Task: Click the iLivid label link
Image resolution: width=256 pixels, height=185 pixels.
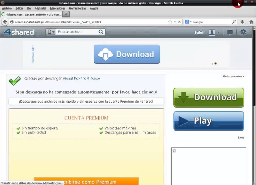Action: point(241,137)
